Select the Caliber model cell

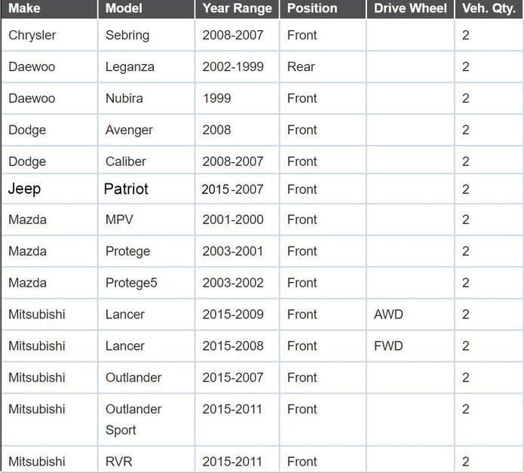tap(146, 161)
